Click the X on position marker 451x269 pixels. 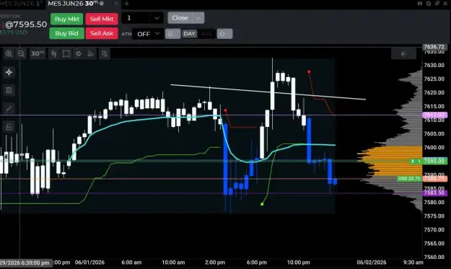(x=413, y=161)
